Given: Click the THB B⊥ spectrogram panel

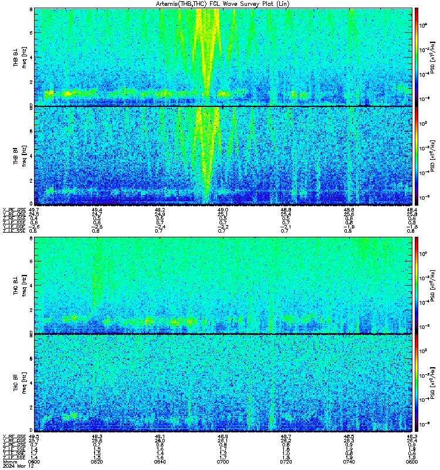Looking at the screenshot, I should click(223, 57).
